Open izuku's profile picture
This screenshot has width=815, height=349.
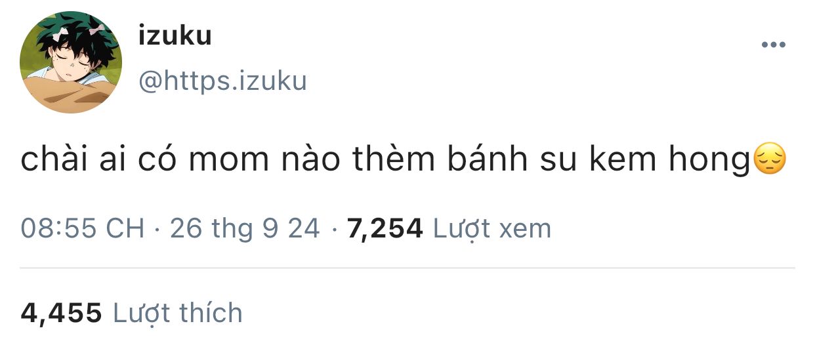tap(71, 62)
